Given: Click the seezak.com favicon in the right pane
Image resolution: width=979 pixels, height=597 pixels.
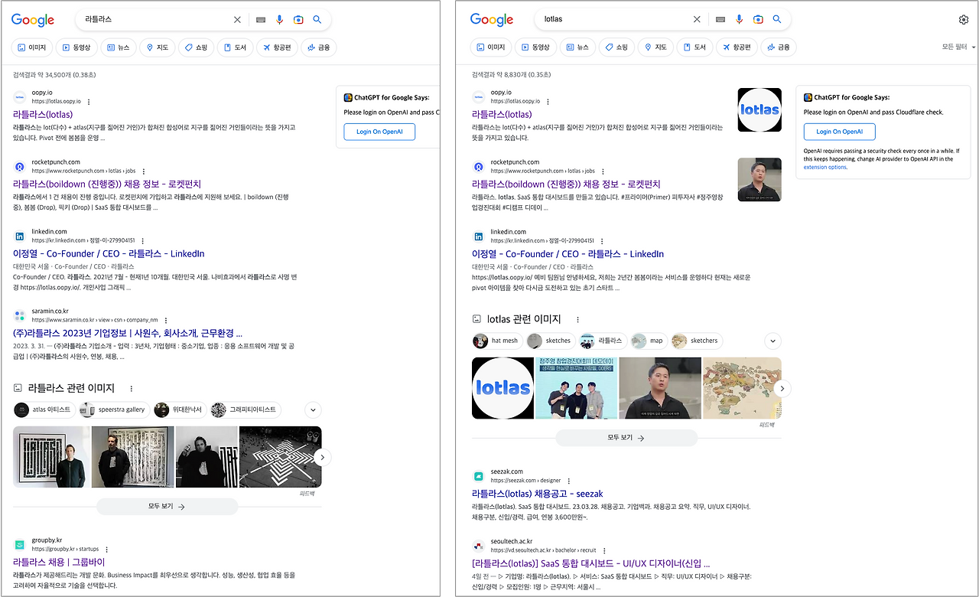Looking at the screenshot, I should pyautogui.click(x=479, y=475).
